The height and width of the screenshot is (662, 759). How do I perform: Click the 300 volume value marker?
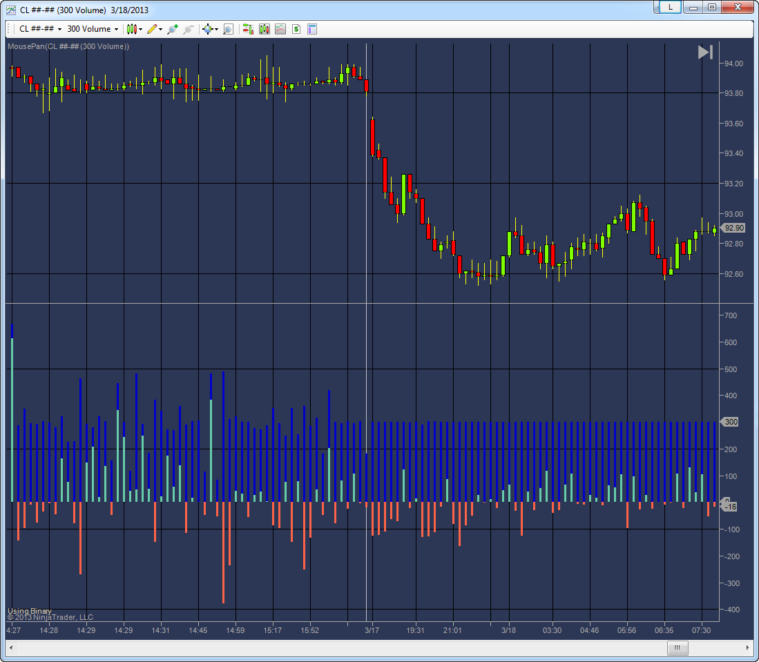pyautogui.click(x=730, y=422)
